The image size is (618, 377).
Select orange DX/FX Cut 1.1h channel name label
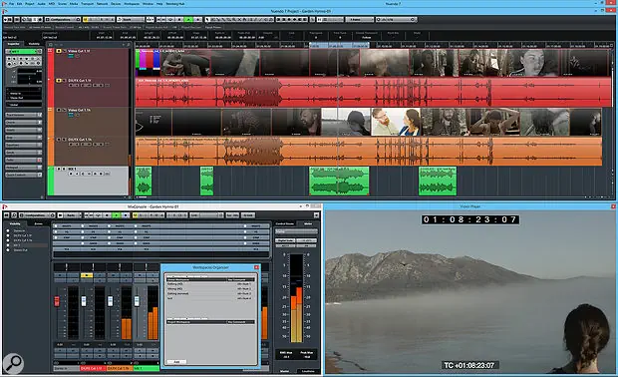(120, 368)
